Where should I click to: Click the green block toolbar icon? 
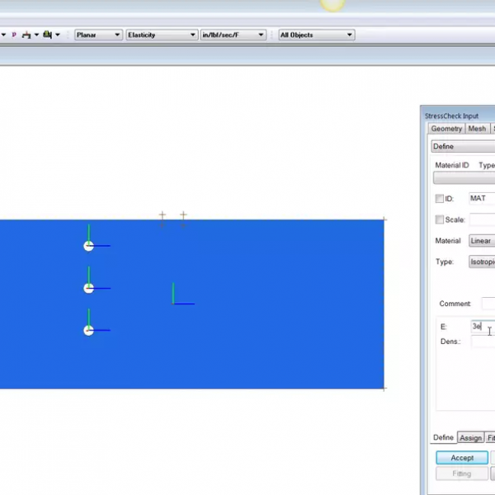47,35
